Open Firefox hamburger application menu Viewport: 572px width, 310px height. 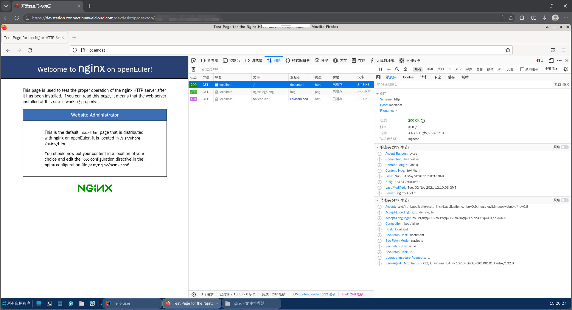pos(564,50)
